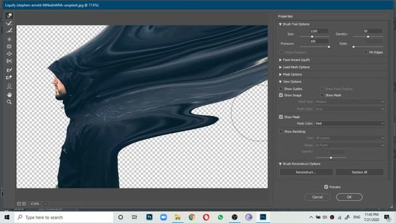The image size is (396, 223).
Task: Select the Reconstruct tool
Action: click(x=9, y=24)
